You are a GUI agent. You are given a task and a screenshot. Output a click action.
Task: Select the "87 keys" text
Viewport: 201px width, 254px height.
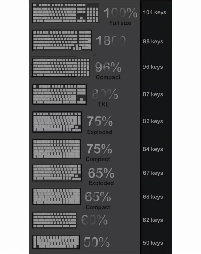(x=153, y=94)
